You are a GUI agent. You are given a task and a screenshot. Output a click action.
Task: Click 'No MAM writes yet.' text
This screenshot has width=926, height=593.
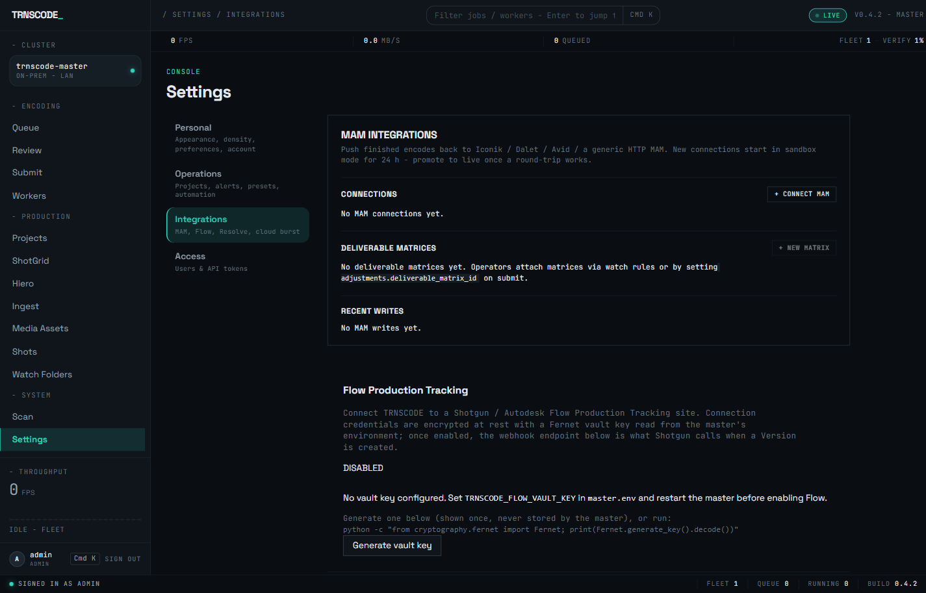[x=381, y=328]
